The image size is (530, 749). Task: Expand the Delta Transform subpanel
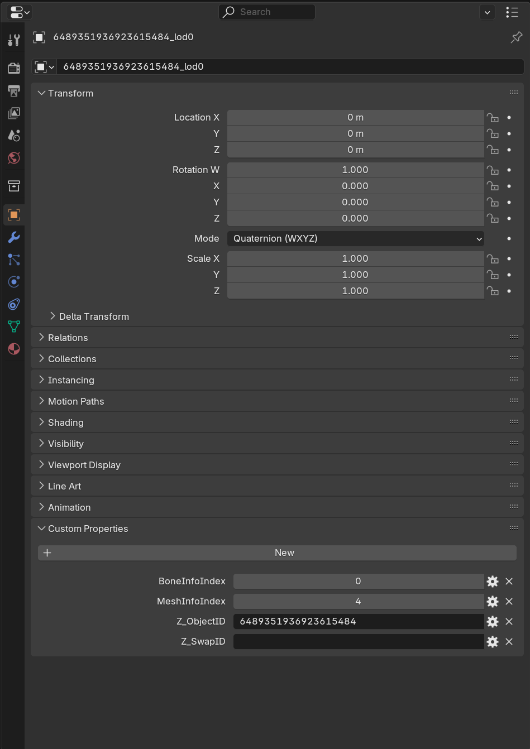(x=93, y=316)
